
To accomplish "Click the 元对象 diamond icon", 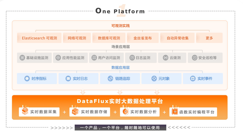I will [x=154, y=78].
